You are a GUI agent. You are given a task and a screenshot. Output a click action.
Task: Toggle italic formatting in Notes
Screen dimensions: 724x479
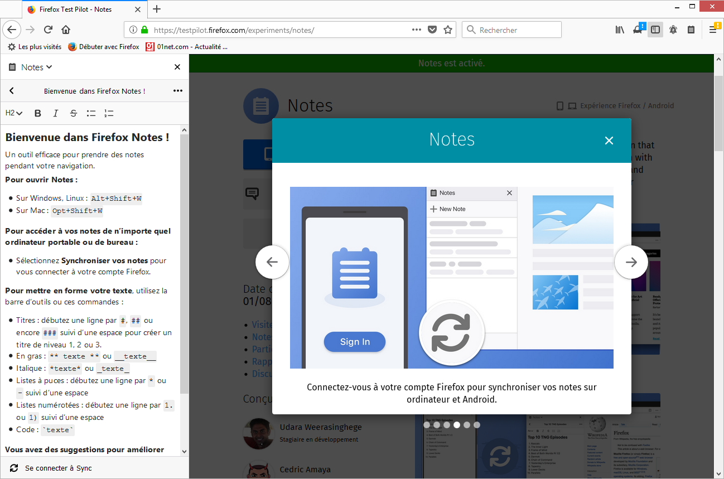click(56, 113)
